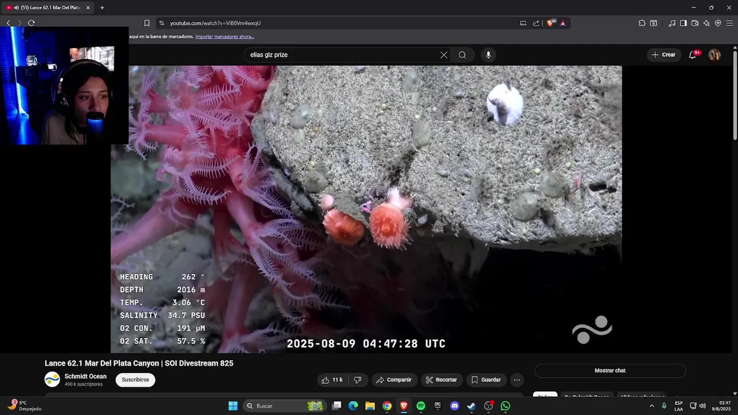Image resolution: width=738 pixels, height=415 pixels.
Task: Open the Extensions puzzle icon
Action: click(642, 23)
